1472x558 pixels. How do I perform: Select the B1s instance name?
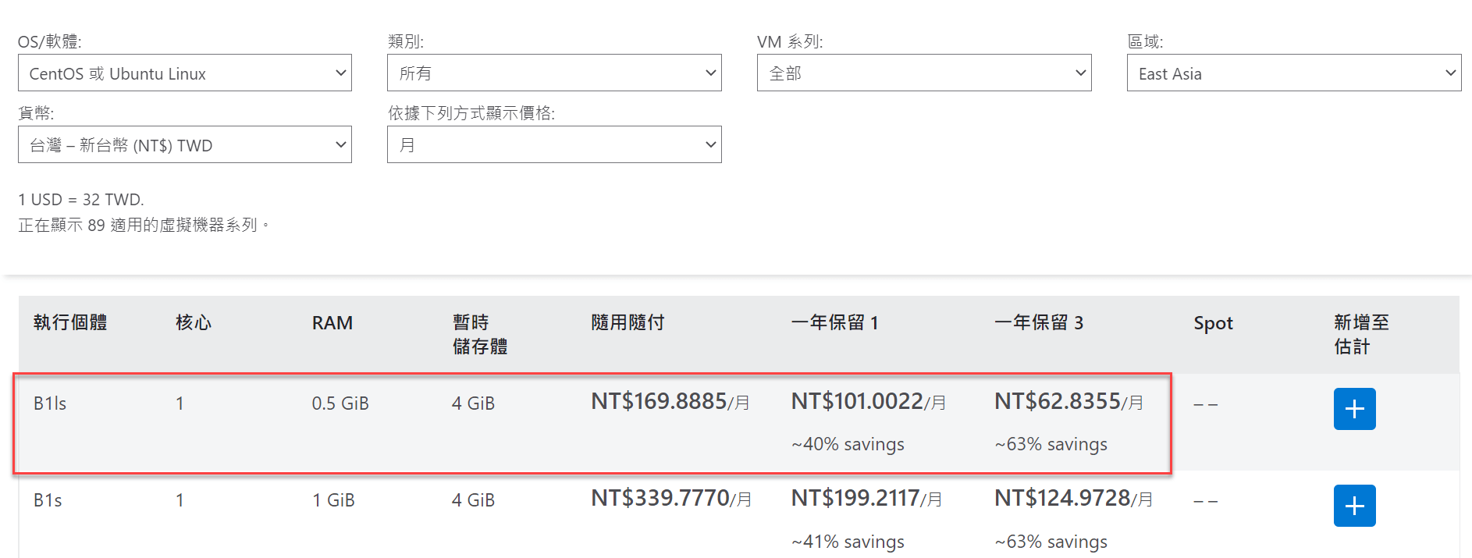click(x=48, y=500)
